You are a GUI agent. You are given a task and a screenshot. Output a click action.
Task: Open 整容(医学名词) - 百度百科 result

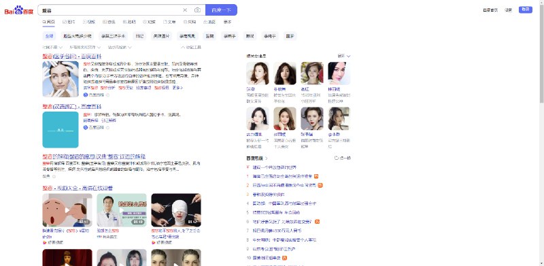tap(72, 56)
